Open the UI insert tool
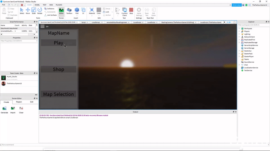 coord(83,11)
